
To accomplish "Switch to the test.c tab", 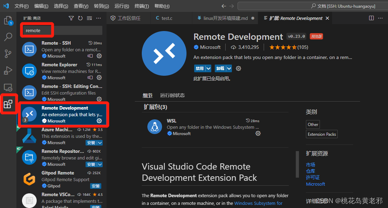I will 171,18.
